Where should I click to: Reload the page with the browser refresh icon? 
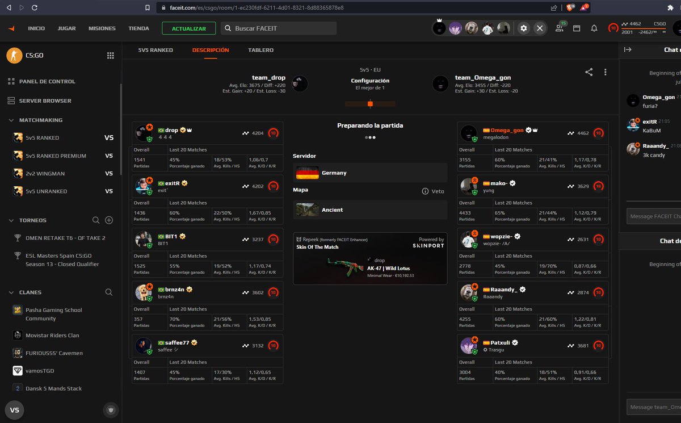[35, 8]
